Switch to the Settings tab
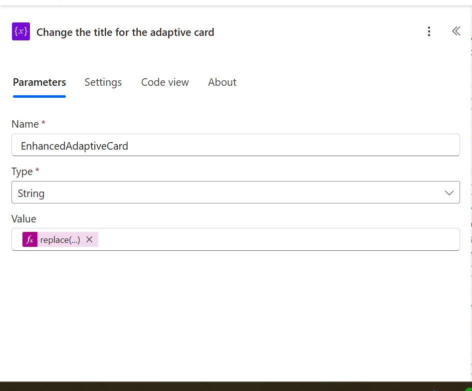This screenshot has height=391, width=472. click(103, 82)
